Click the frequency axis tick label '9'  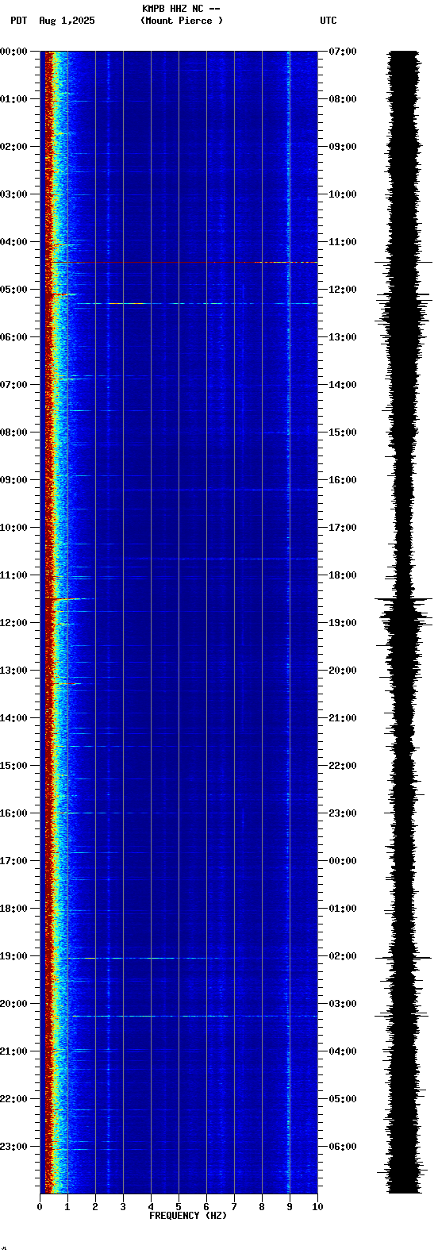tap(290, 1207)
